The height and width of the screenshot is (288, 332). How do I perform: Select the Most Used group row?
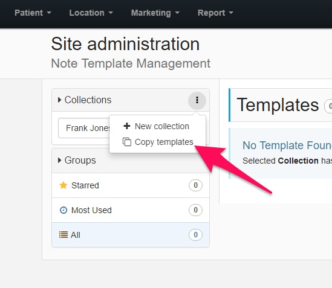tap(131, 210)
